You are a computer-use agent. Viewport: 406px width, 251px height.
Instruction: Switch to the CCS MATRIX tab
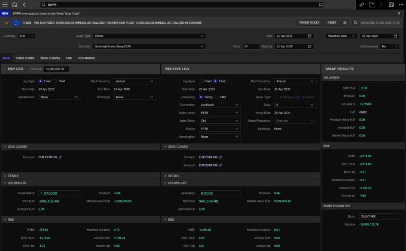coord(86,58)
